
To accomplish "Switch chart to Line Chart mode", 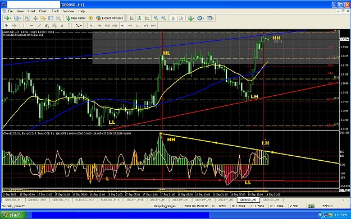I will tap(147, 18).
